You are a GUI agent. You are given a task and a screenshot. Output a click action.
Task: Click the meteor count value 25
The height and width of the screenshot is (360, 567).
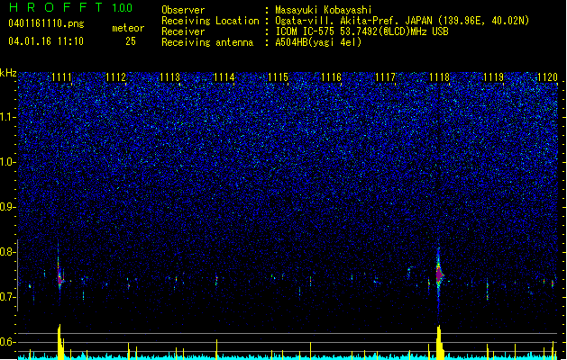tap(131, 41)
